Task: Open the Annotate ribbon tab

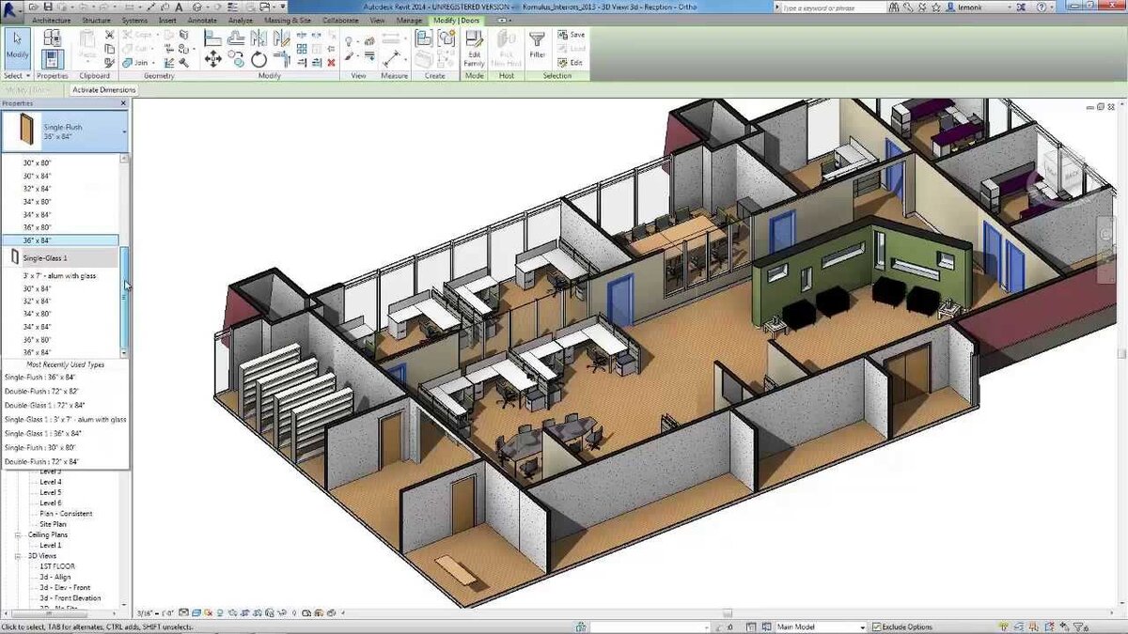Action: click(x=202, y=20)
